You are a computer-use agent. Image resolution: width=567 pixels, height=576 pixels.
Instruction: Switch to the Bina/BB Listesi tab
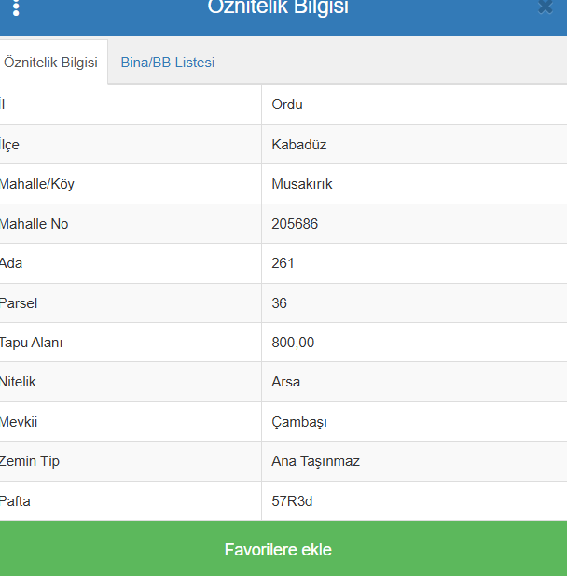[x=168, y=63]
